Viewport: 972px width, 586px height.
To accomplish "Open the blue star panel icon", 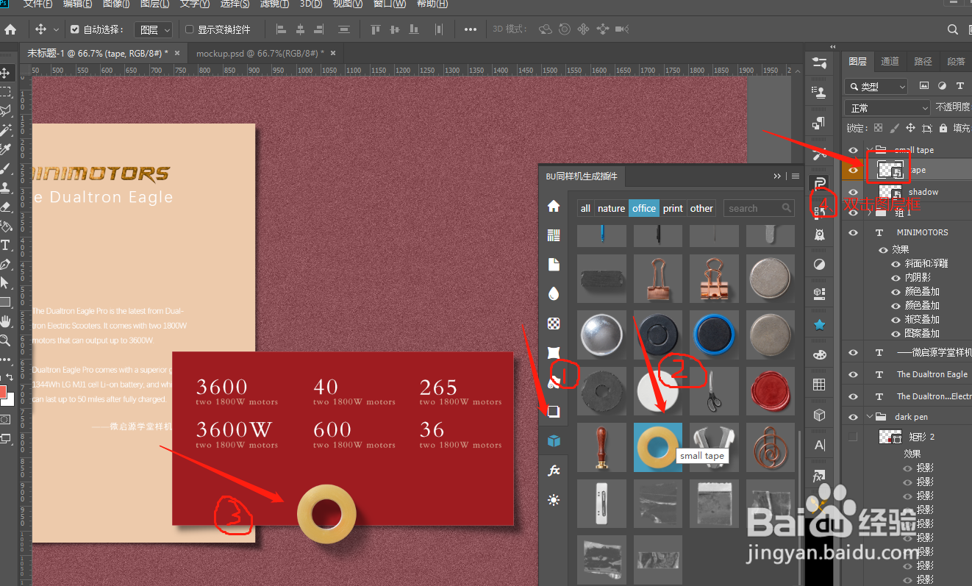I will [x=819, y=324].
